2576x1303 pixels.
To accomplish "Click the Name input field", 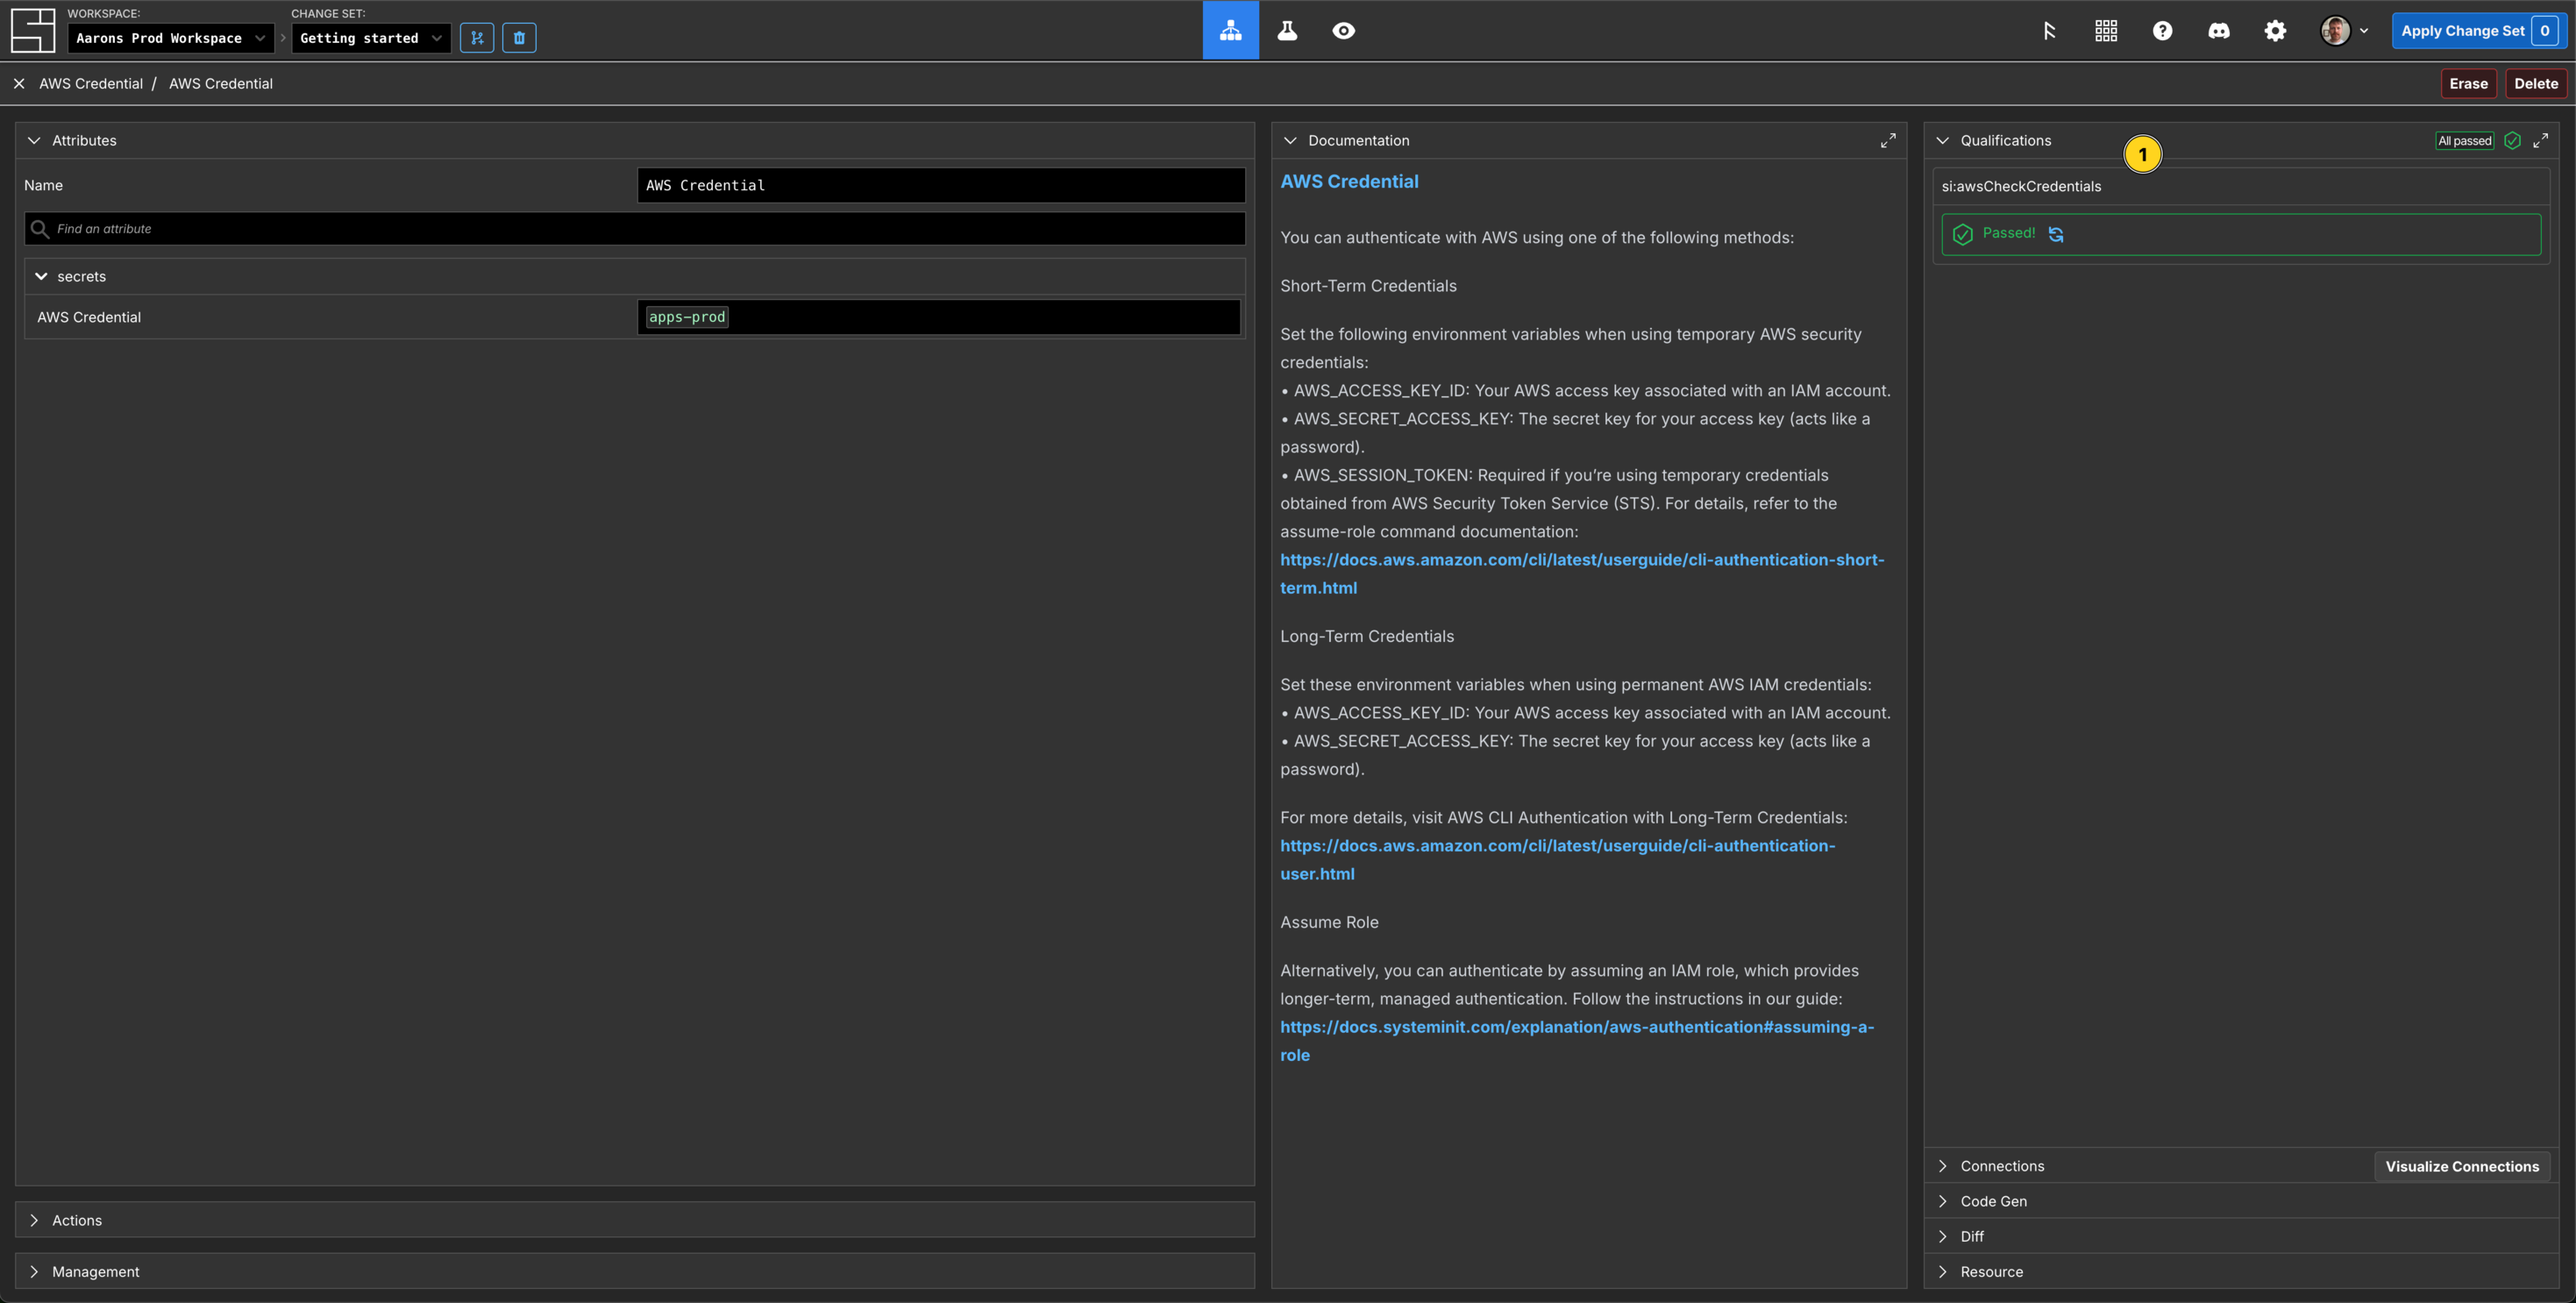I will pyautogui.click(x=941, y=185).
